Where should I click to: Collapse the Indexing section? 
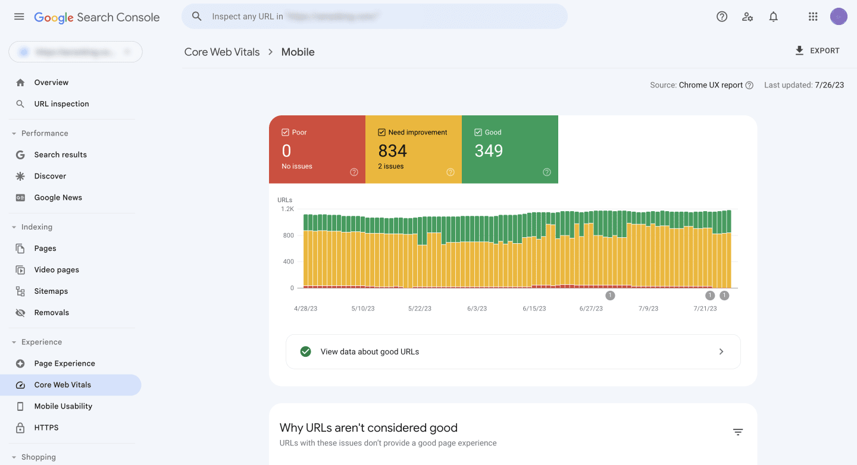click(x=14, y=227)
